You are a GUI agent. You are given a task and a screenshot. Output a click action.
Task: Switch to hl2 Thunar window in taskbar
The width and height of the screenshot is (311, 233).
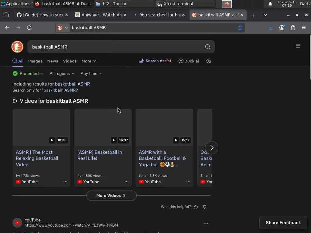click(x=125, y=4)
